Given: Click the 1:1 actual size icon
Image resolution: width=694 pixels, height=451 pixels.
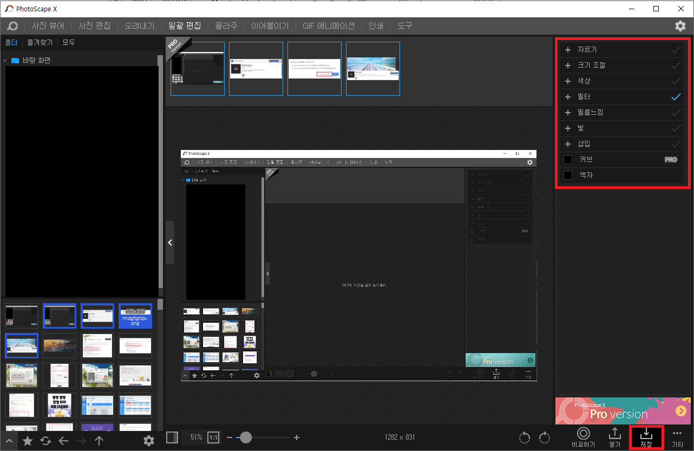Looking at the screenshot, I should point(213,437).
